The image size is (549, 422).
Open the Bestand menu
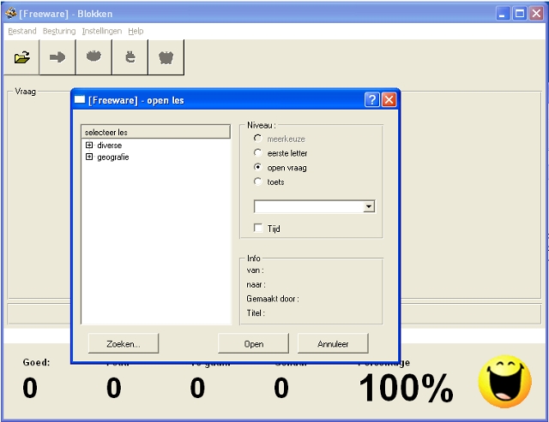(x=22, y=31)
